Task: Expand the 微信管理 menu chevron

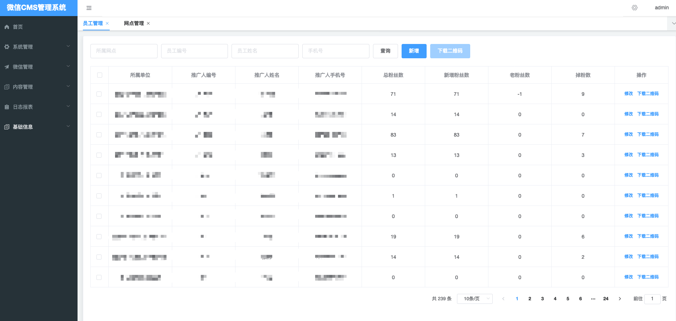Action: [68, 66]
